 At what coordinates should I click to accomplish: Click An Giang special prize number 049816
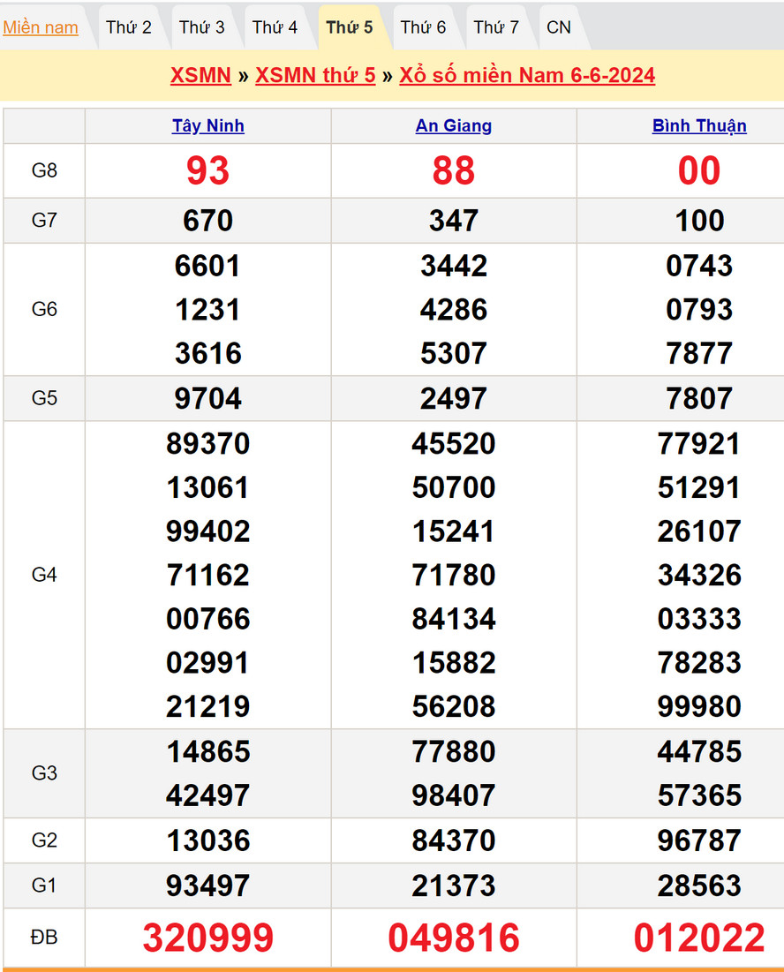point(454,938)
